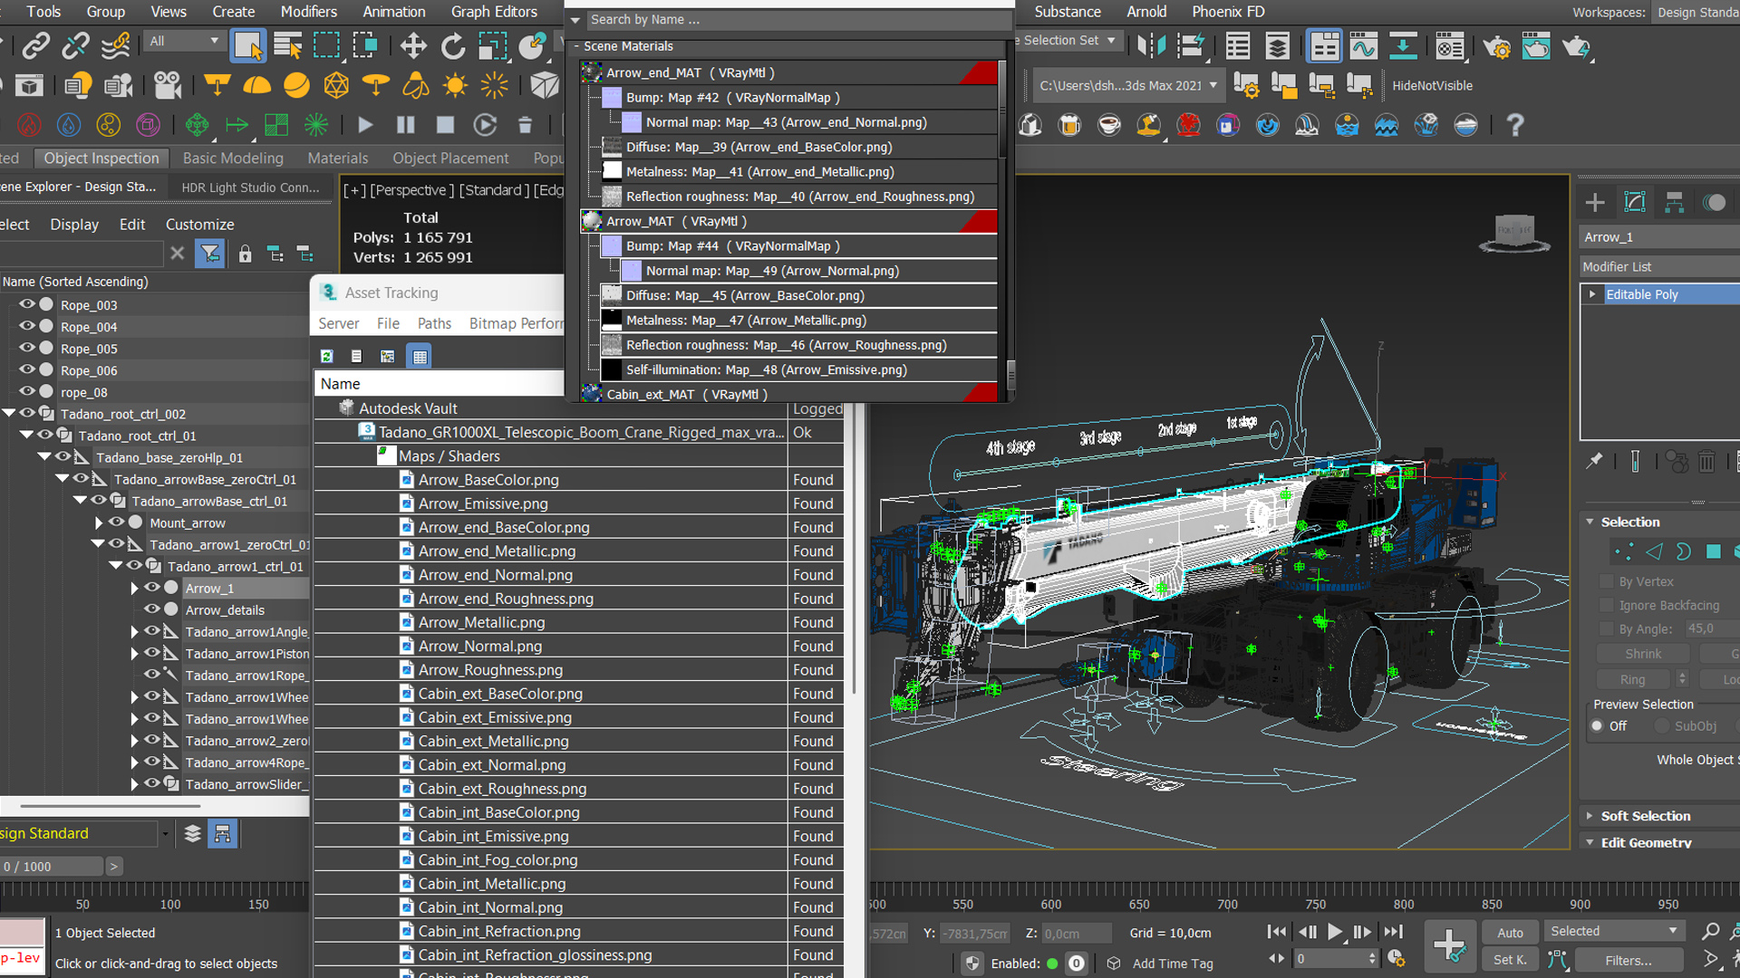1740x978 pixels.
Task: Enable the Ignore Backfacing checkbox
Action: [1607, 605]
